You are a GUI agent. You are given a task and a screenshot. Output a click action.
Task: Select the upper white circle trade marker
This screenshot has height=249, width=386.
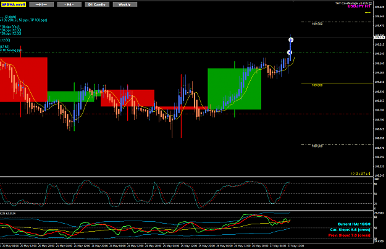[291, 40]
